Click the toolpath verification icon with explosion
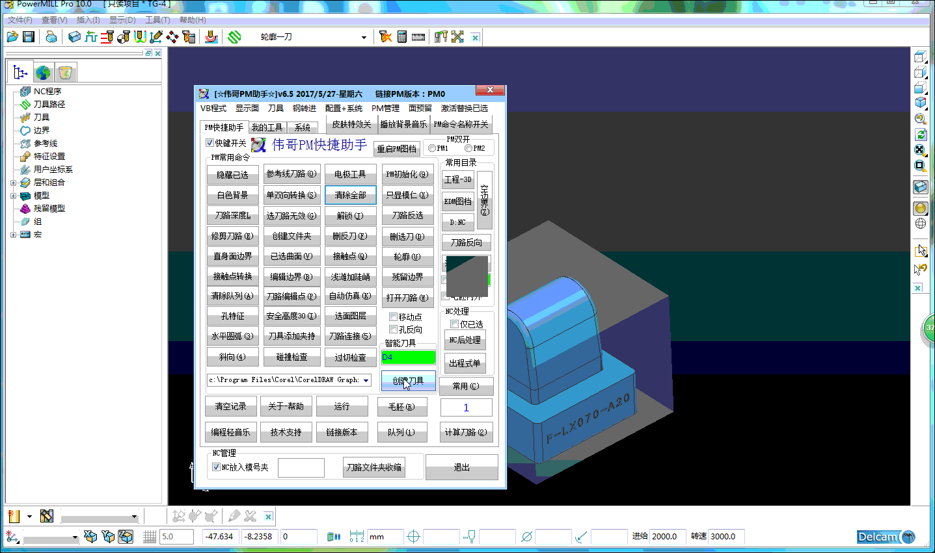935x553 pixels. (x=386, y=37)
